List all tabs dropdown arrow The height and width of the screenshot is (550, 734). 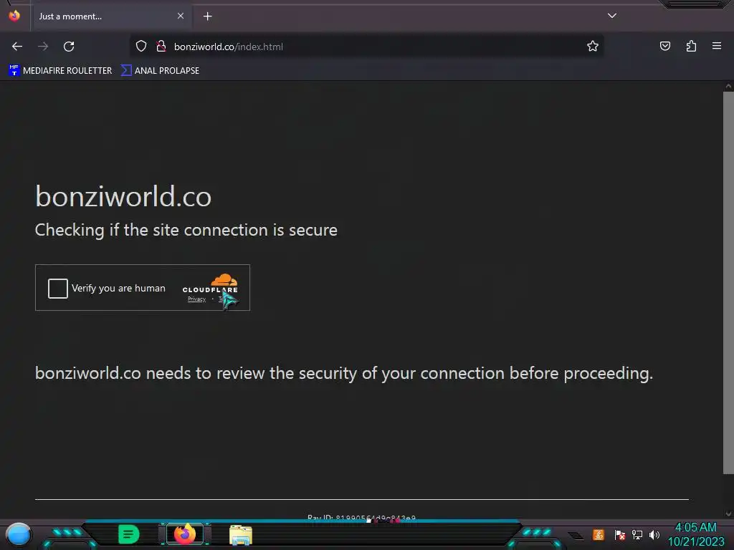tap(612, 16)
